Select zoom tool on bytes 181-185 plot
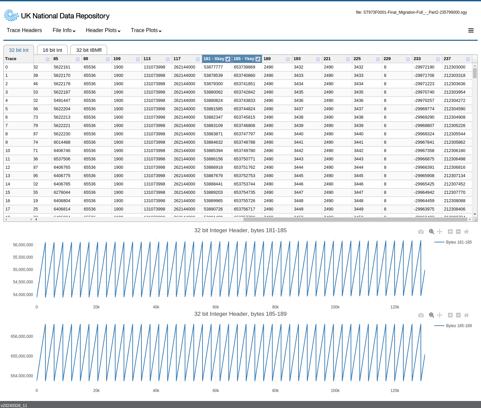The width and height of the screenshot is (481, 408). [431, 232]
